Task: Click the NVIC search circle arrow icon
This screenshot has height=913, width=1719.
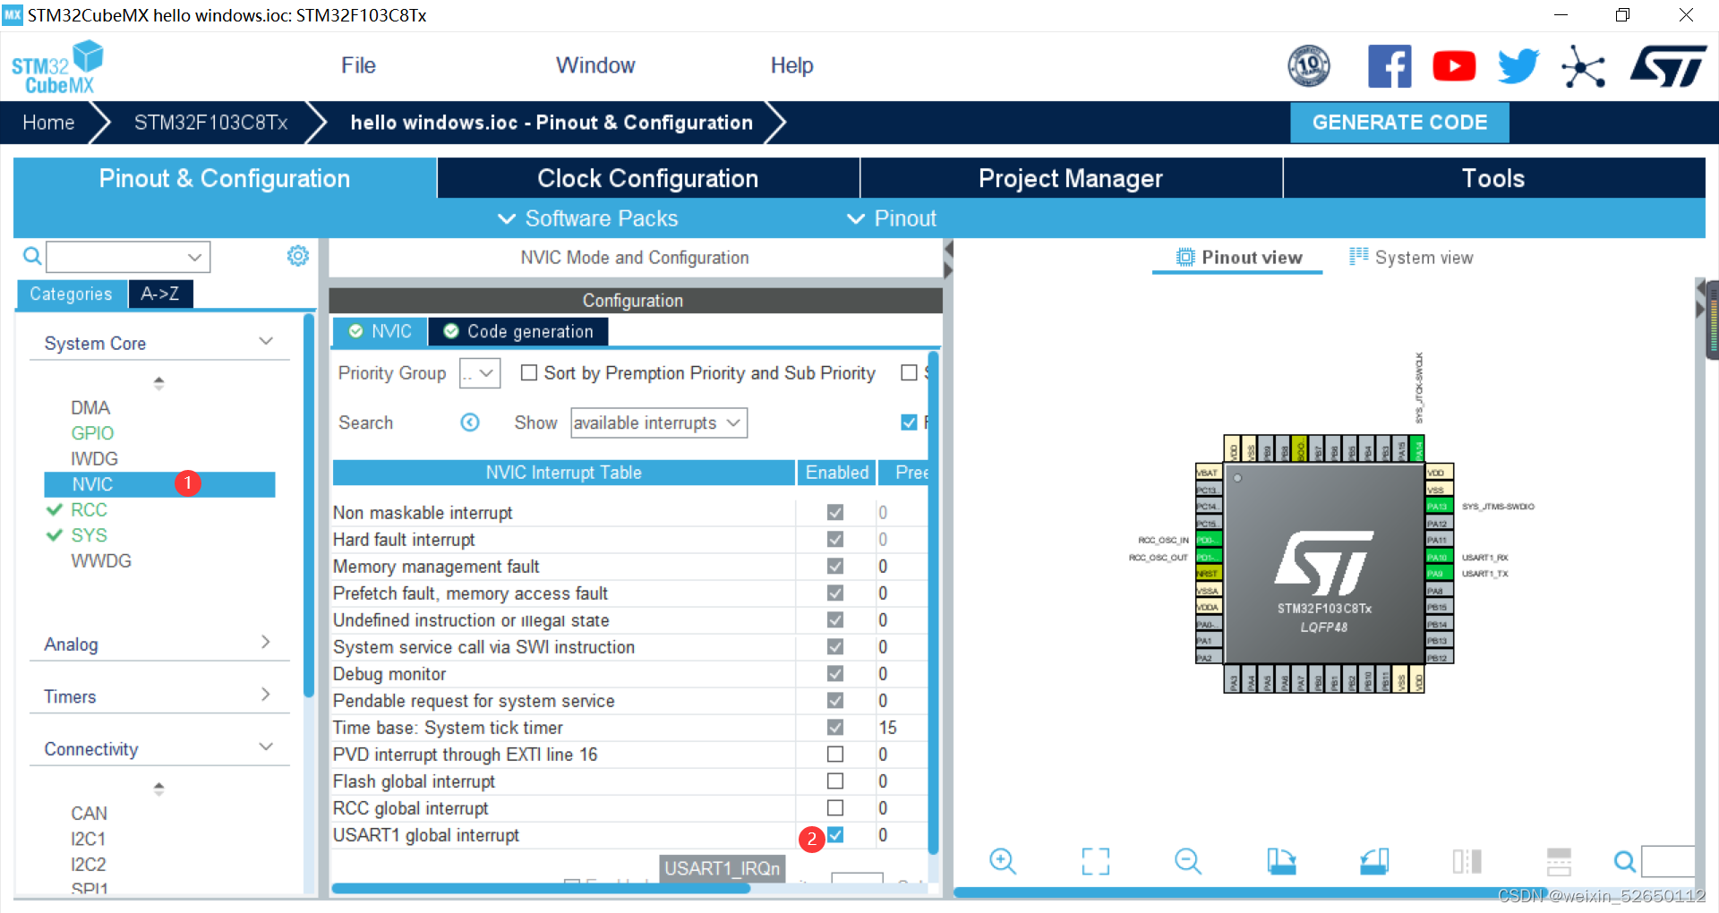Action: (470, 422)
